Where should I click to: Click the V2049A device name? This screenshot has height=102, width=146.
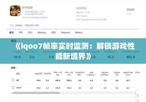click(x=81, y=8)
